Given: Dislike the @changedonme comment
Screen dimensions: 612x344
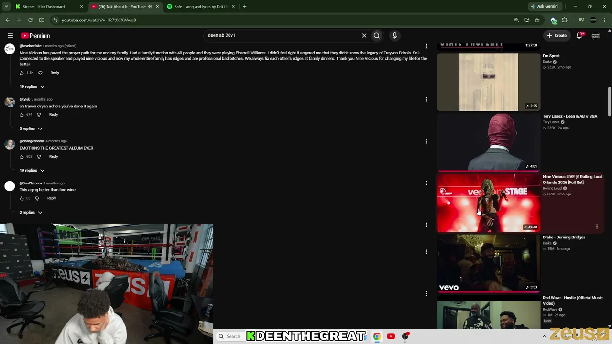Looking at the screenshot, I should [39, 156].
